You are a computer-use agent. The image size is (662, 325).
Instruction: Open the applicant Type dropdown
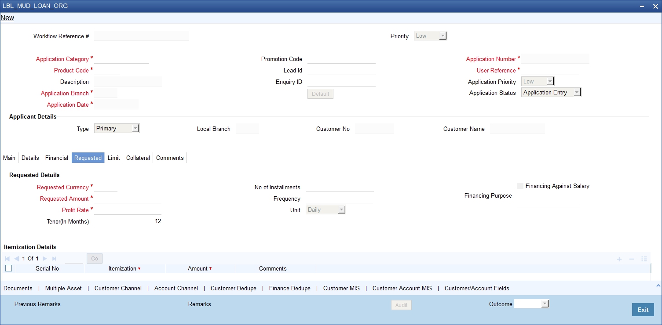pos(117,129)
